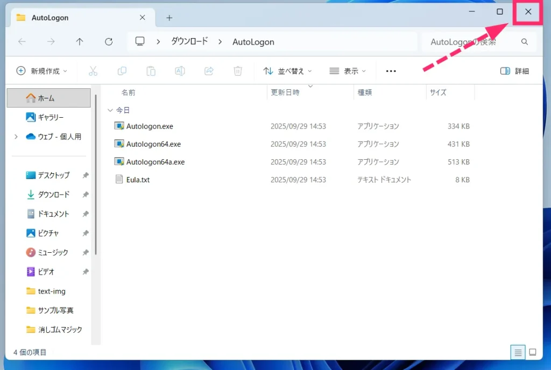Click the Paste clipboard icon
The height and width of the screenshot is (370, 551).
[x=151, y=72]
